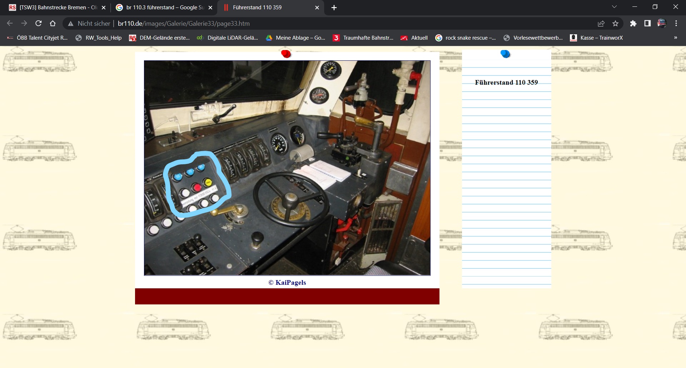This screenshot has width=686, height=368.
Task: Click the blue pin above the notepad
Action: [x=505, y=54]
